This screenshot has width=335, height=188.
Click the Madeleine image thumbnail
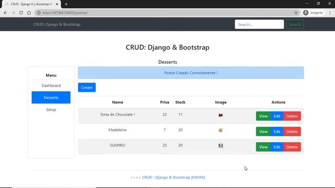tap(221, 130)
